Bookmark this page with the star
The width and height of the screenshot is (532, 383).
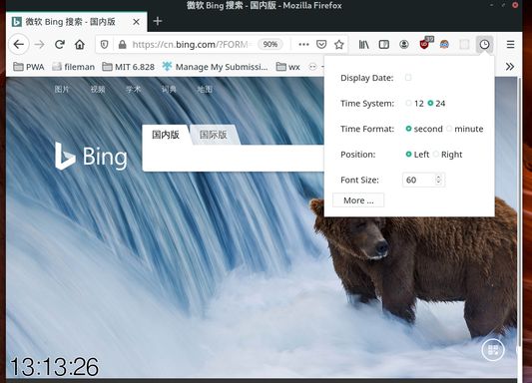click(x=339, y=45)
